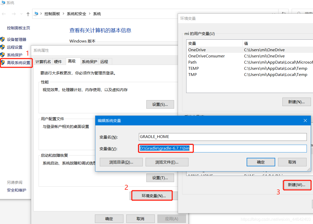This screenshot has width=313, height=224.
Task: Click the back navigation arrow
Action: [x=4, y=14]
